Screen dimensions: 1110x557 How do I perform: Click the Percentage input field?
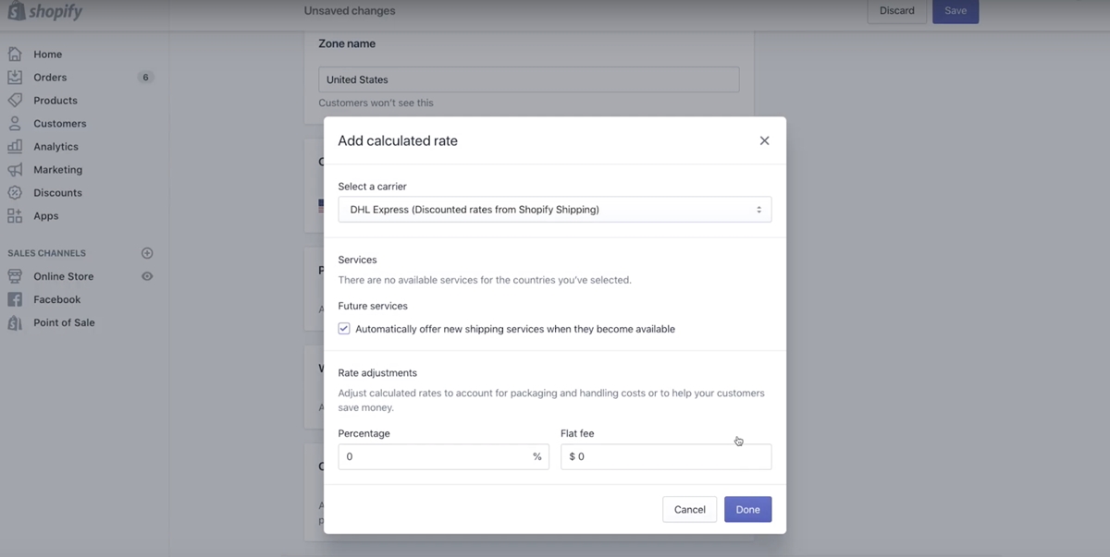(444, 456)
